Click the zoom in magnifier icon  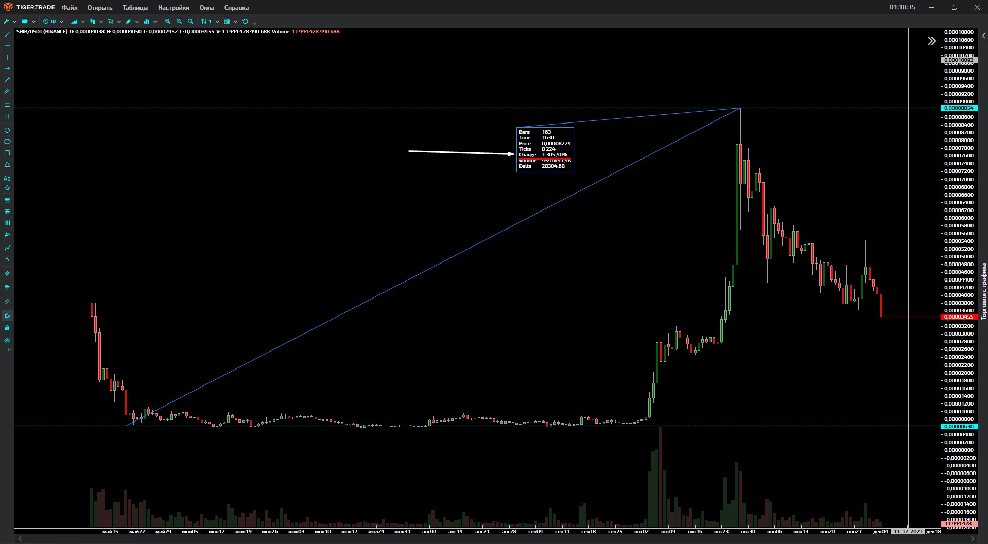click(x=168, y=22)
